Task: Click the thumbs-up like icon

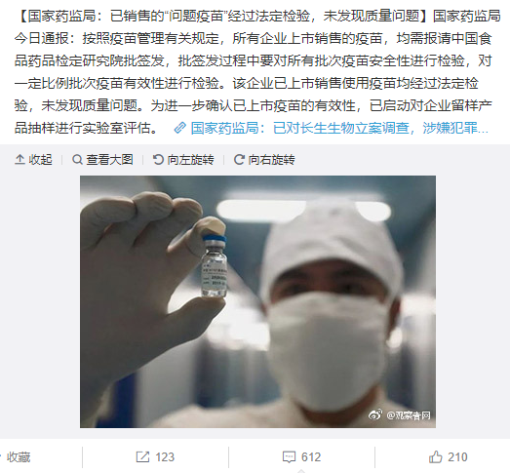Action: 435,456
